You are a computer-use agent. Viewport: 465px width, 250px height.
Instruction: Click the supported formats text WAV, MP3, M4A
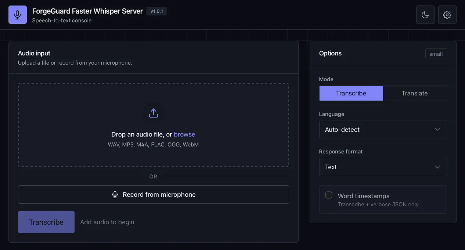point(153,145)
